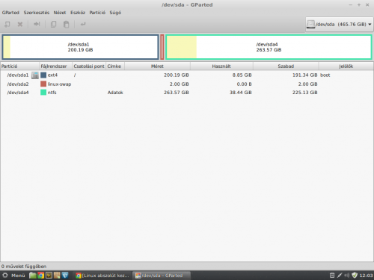Image resolution: width=374 pixels, height=280 pixels.
Task: Click the Paste partition toolbar icon
Action: click(66, 24)
